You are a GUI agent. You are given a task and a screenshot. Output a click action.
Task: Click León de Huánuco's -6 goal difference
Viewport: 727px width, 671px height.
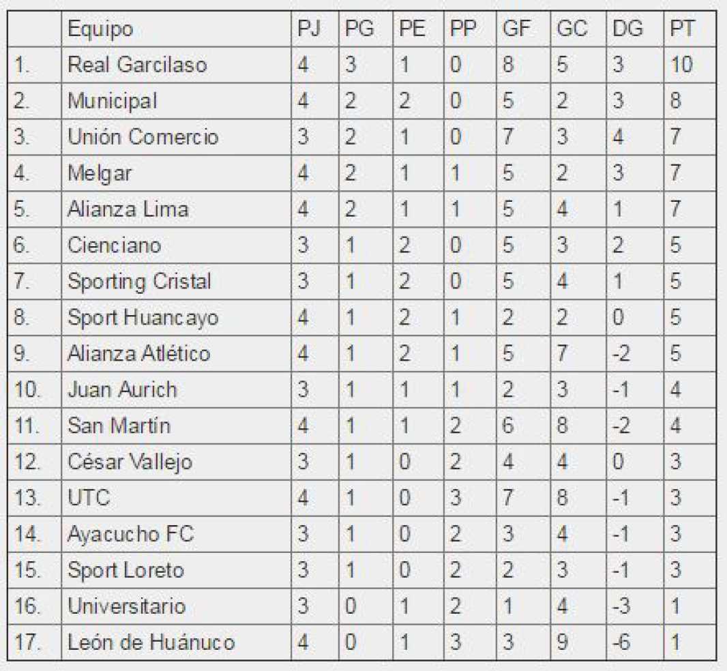pos(622,642)
